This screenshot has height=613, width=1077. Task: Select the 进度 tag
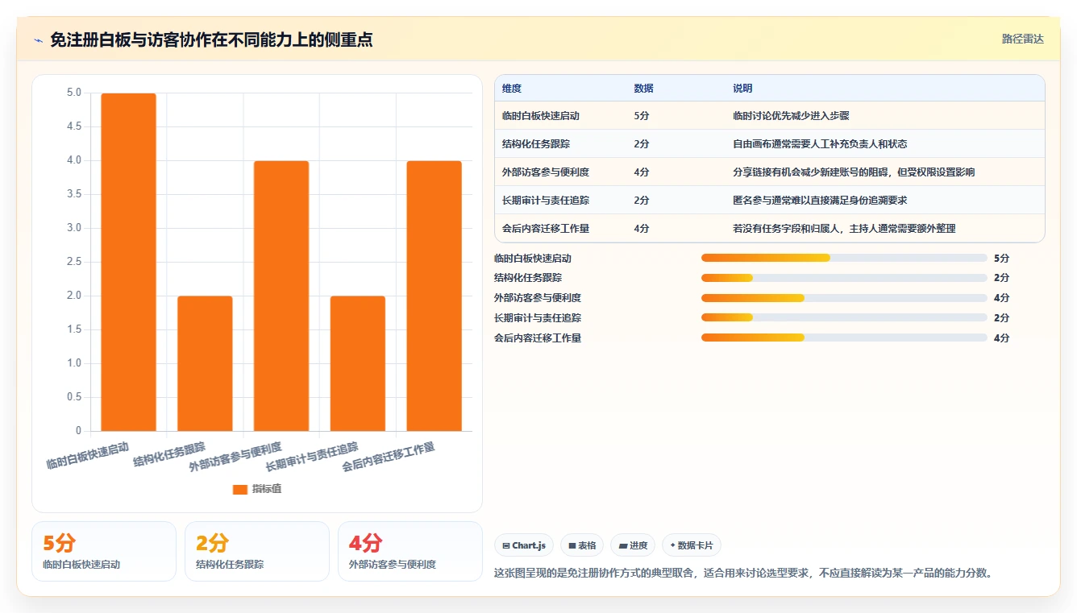point(633,545)
